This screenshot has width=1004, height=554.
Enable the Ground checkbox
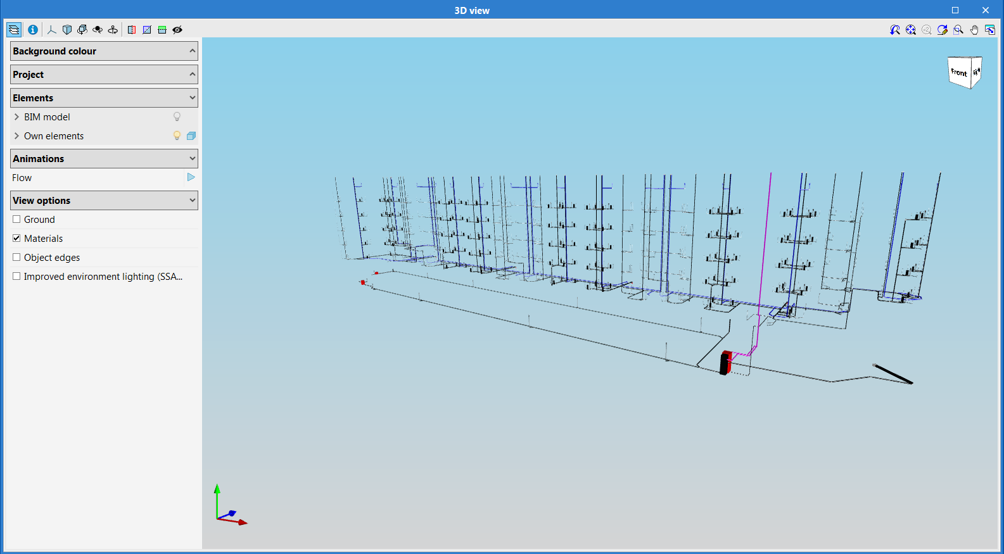click(17, 220)
